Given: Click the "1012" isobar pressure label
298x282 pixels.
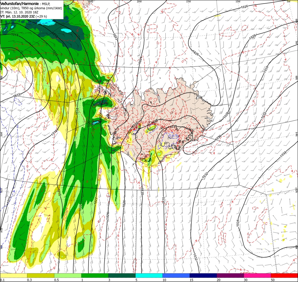Looking at the screenshot, I should [x=16, y=96].
